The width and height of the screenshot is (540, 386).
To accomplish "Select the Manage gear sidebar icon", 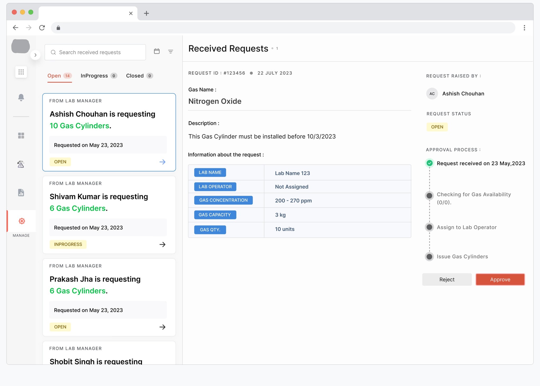I will tap(22, 221).
